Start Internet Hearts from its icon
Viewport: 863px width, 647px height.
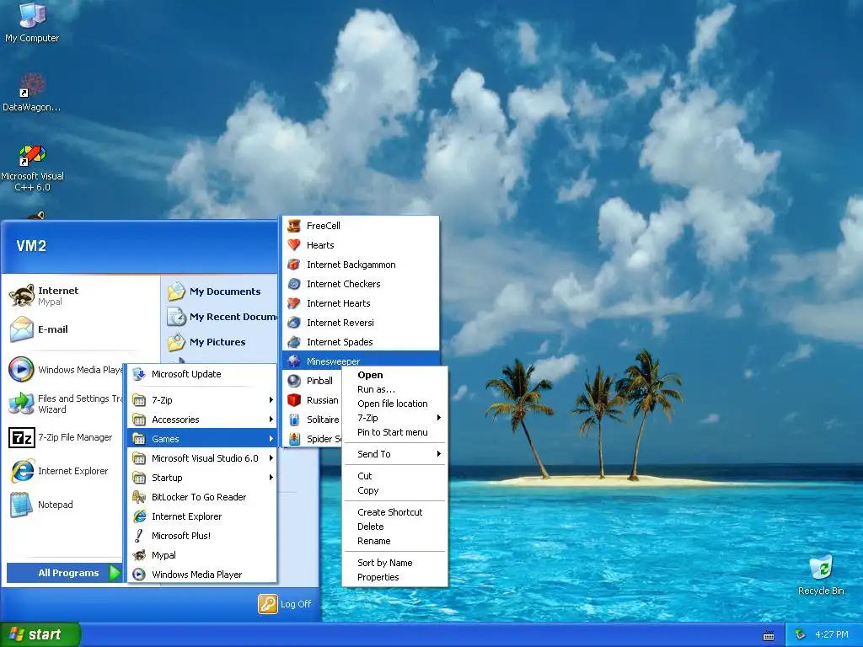coord(294,303)
